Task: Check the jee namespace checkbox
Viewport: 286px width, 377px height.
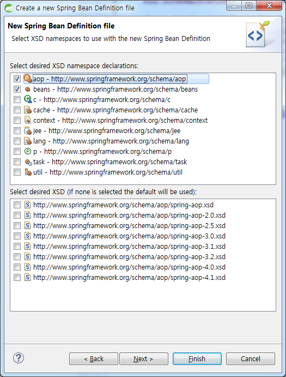Action: pos(17,130)
